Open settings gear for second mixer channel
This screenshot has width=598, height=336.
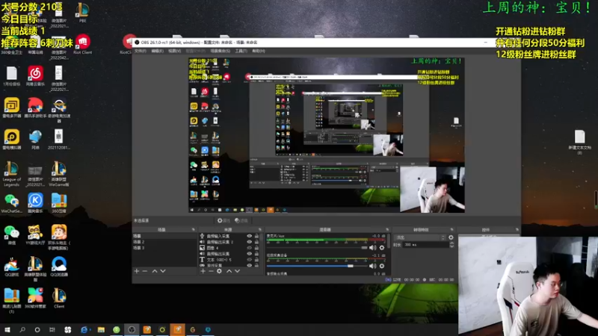pos(382,266)
